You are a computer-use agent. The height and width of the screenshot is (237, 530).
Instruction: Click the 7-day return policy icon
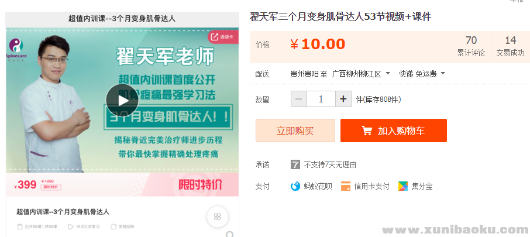(x=295, y=164)
